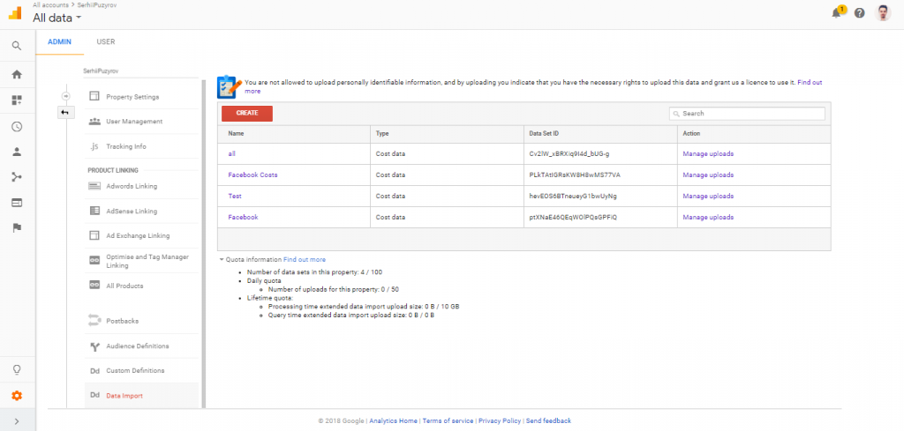Open the All data view dropdown
Viewport: 904px width, 431px height.
(x=57, y=18)
